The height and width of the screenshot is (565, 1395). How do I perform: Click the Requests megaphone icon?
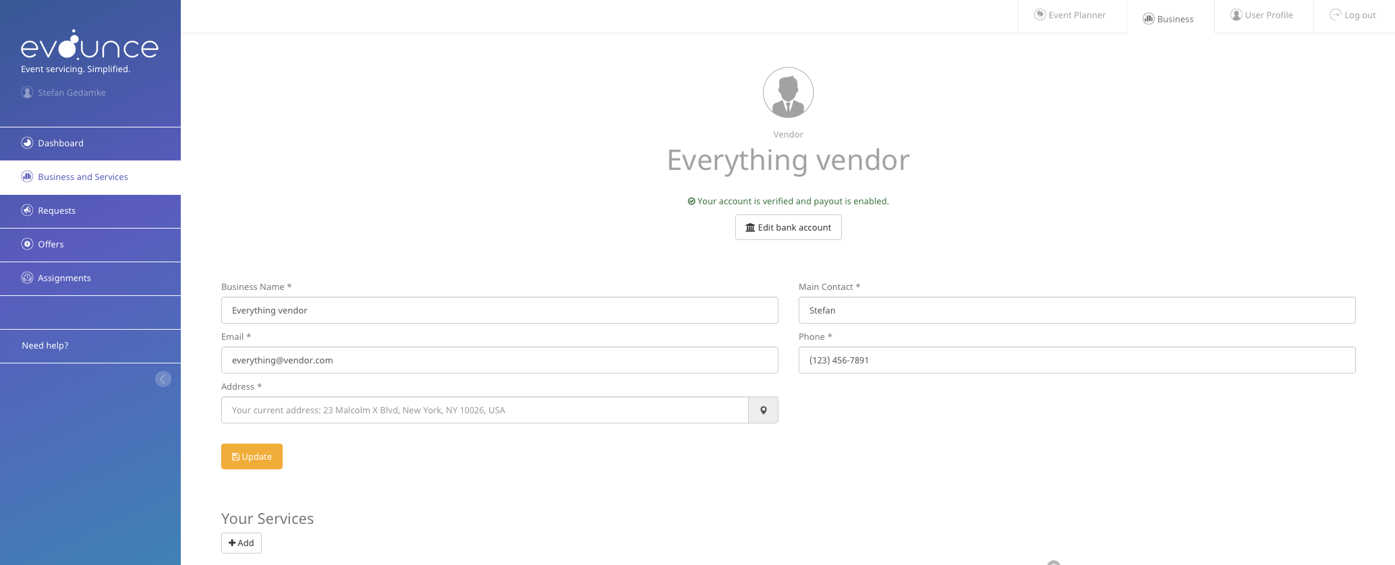(27, 210)
